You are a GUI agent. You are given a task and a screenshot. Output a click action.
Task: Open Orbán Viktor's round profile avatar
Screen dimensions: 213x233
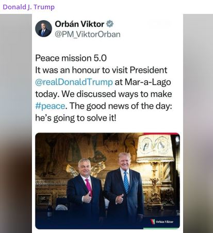[x=43, y=28]
